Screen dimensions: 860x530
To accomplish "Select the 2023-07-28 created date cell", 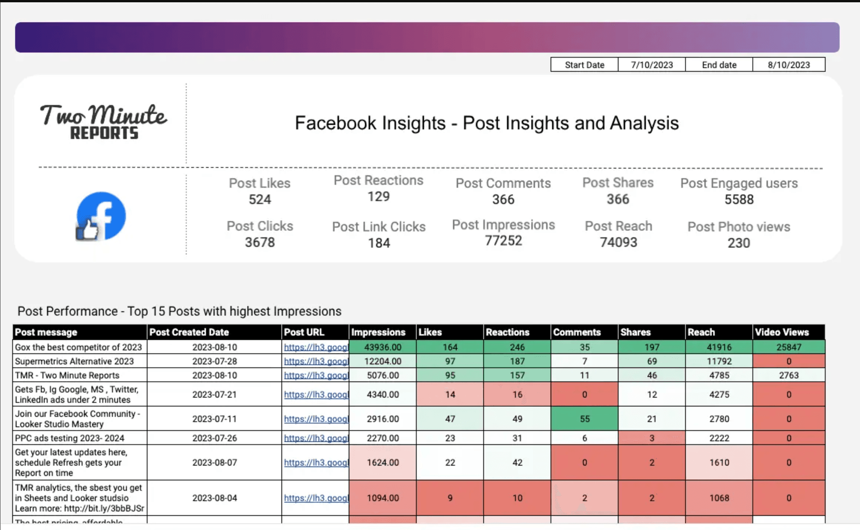I will [x=215, y=361].
